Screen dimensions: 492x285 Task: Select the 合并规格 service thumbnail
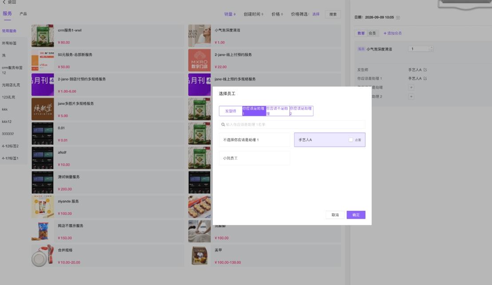point(43,256)
